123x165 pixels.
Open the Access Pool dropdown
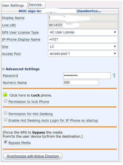tap(83, 54)
